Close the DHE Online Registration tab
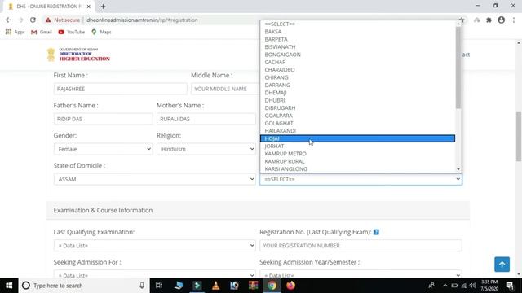The height and width of the screenshot is (293, 522). (x=89, y=7)
